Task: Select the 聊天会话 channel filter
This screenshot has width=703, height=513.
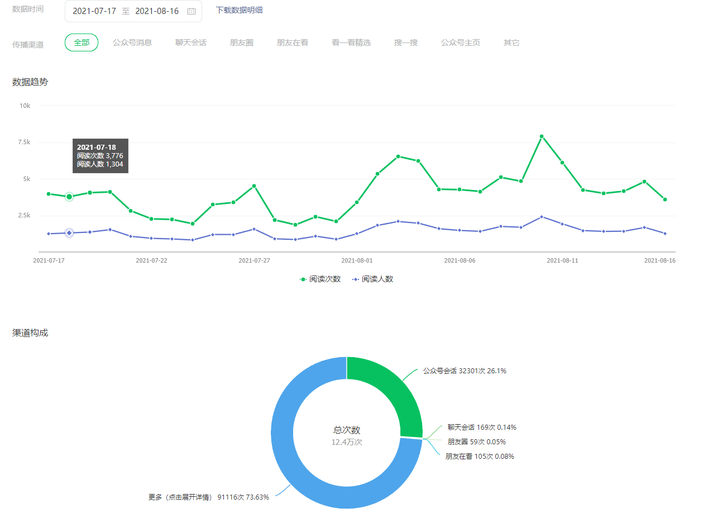Action: pos(191,42)
